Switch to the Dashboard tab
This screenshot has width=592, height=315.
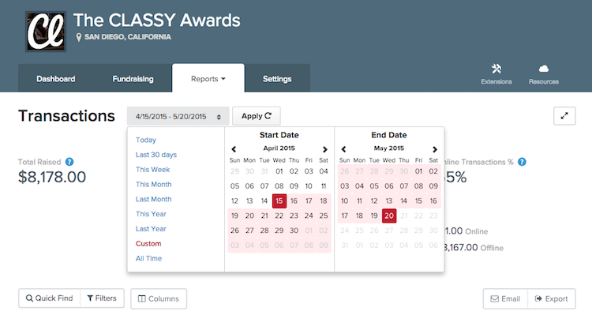[56, 79]
